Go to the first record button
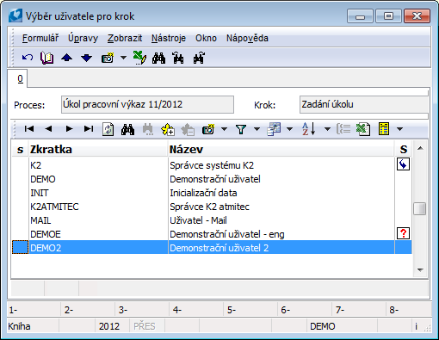 click(29, 129)
